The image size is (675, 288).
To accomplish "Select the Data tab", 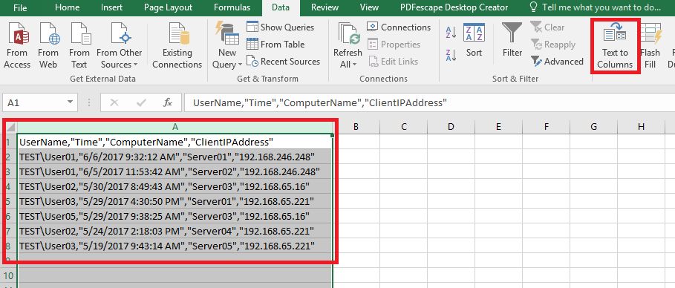I will click(x=281, y=7).
